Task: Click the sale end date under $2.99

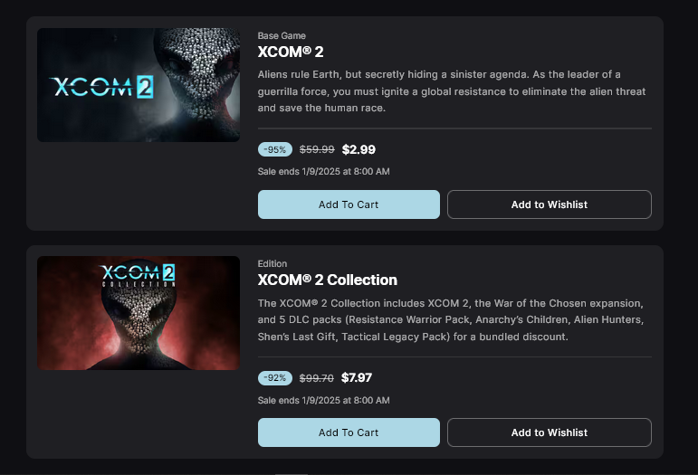Action: [323, 172]
